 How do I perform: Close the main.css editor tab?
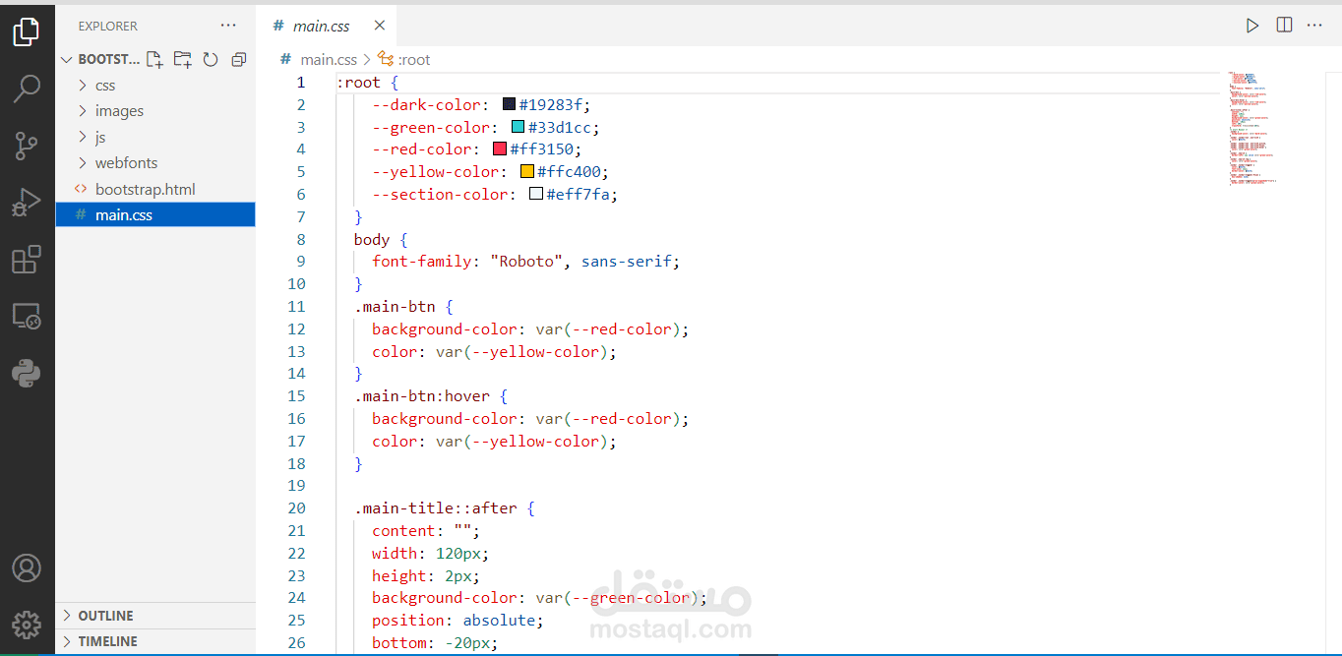(x=380, y=26)
